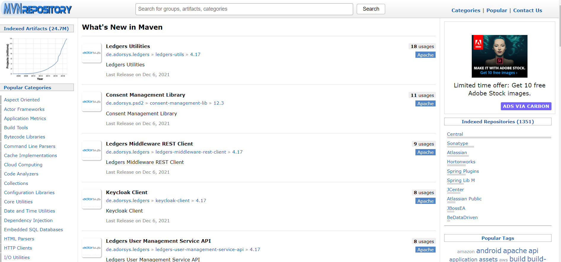The height and width of the screenshot is (262, 561).
Task: Select I/O Utilities category
Action: click(17, 258)
